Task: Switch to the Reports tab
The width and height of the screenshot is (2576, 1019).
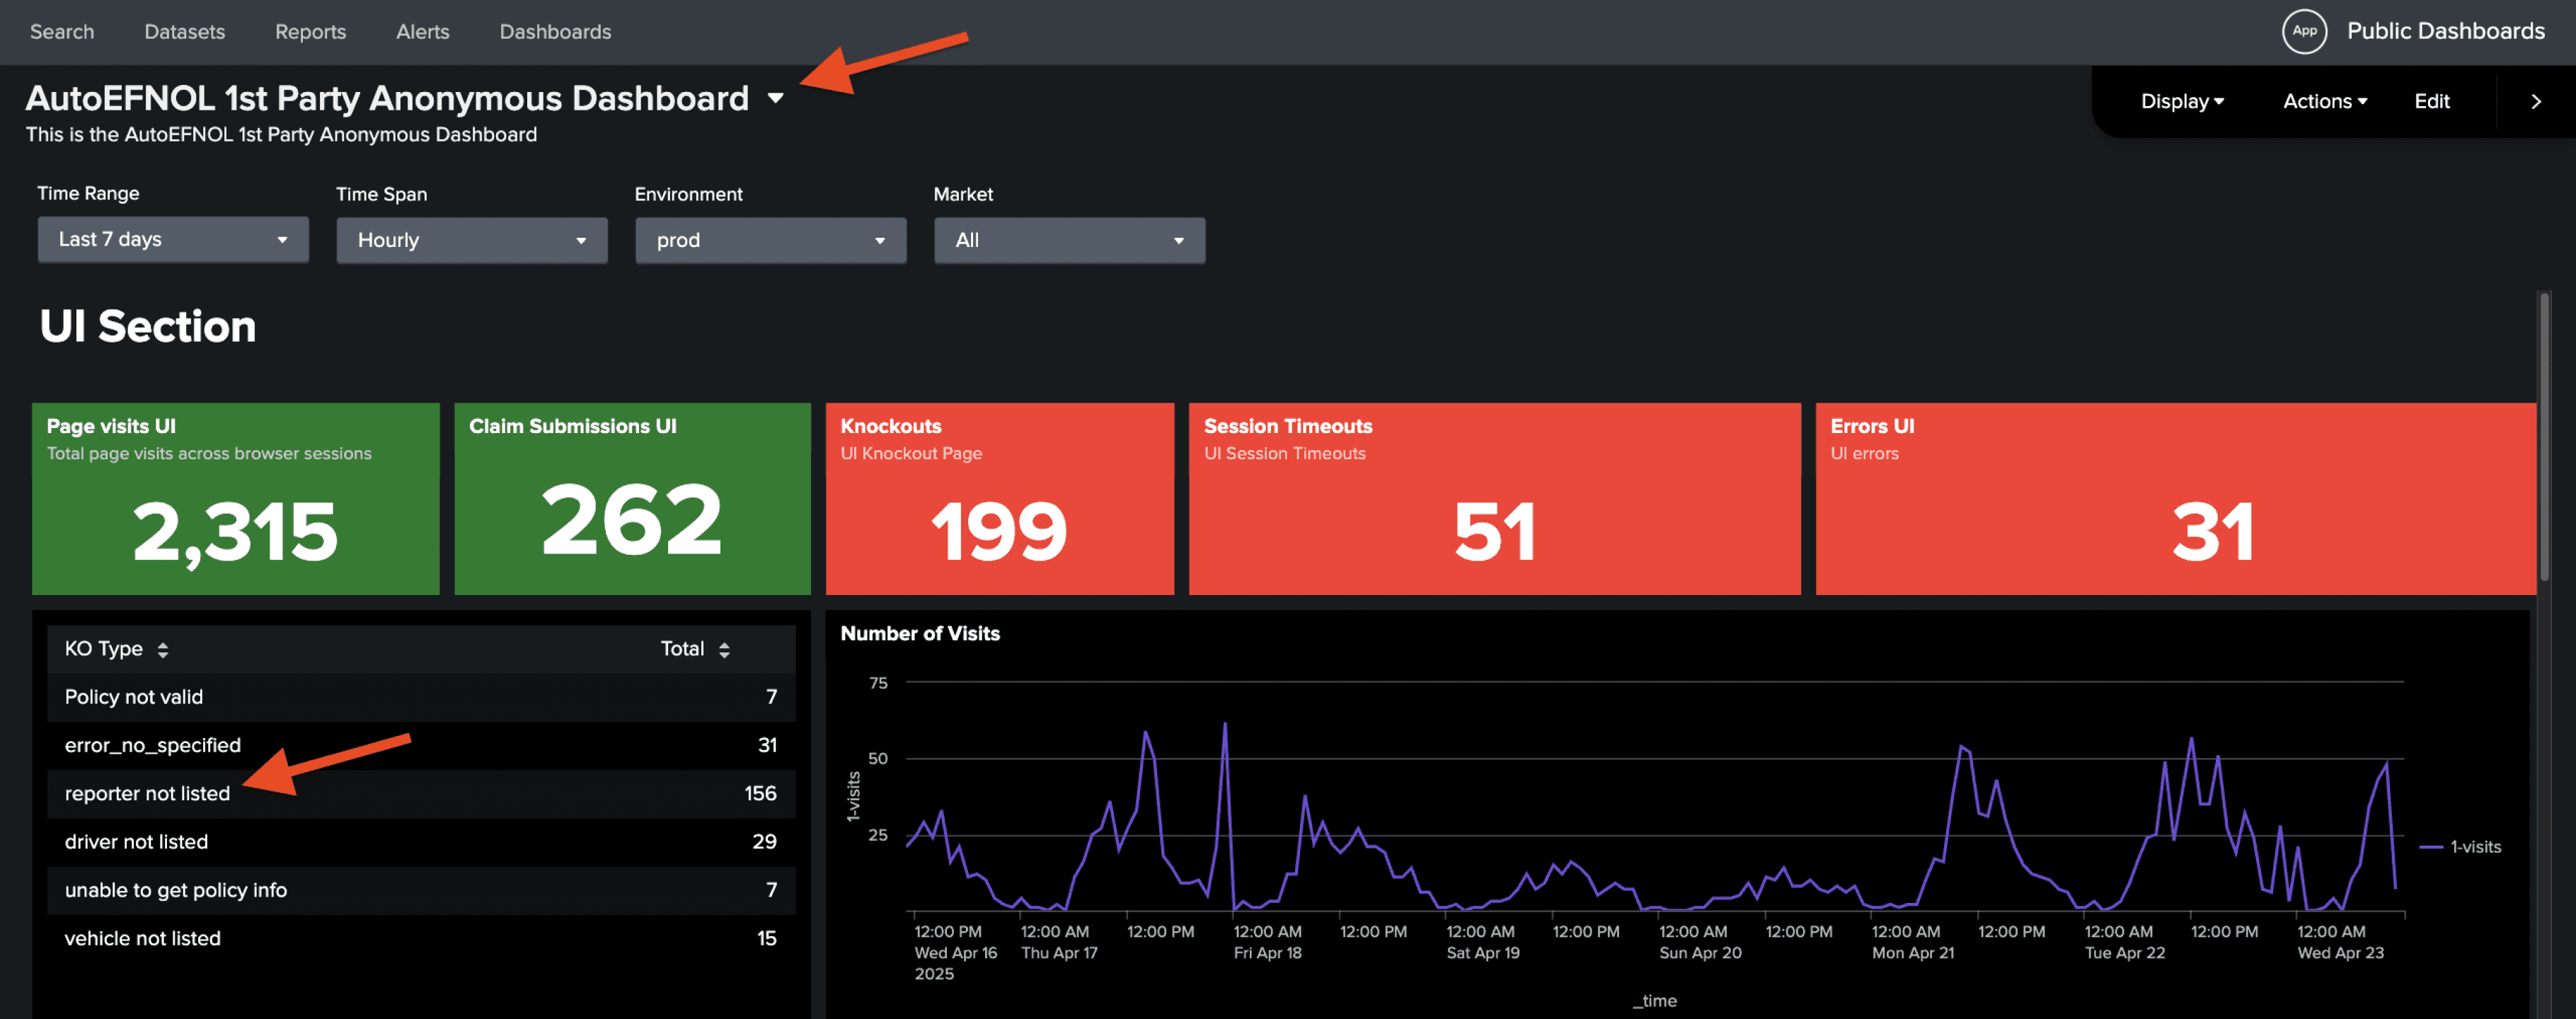Action: pos(310,32)
